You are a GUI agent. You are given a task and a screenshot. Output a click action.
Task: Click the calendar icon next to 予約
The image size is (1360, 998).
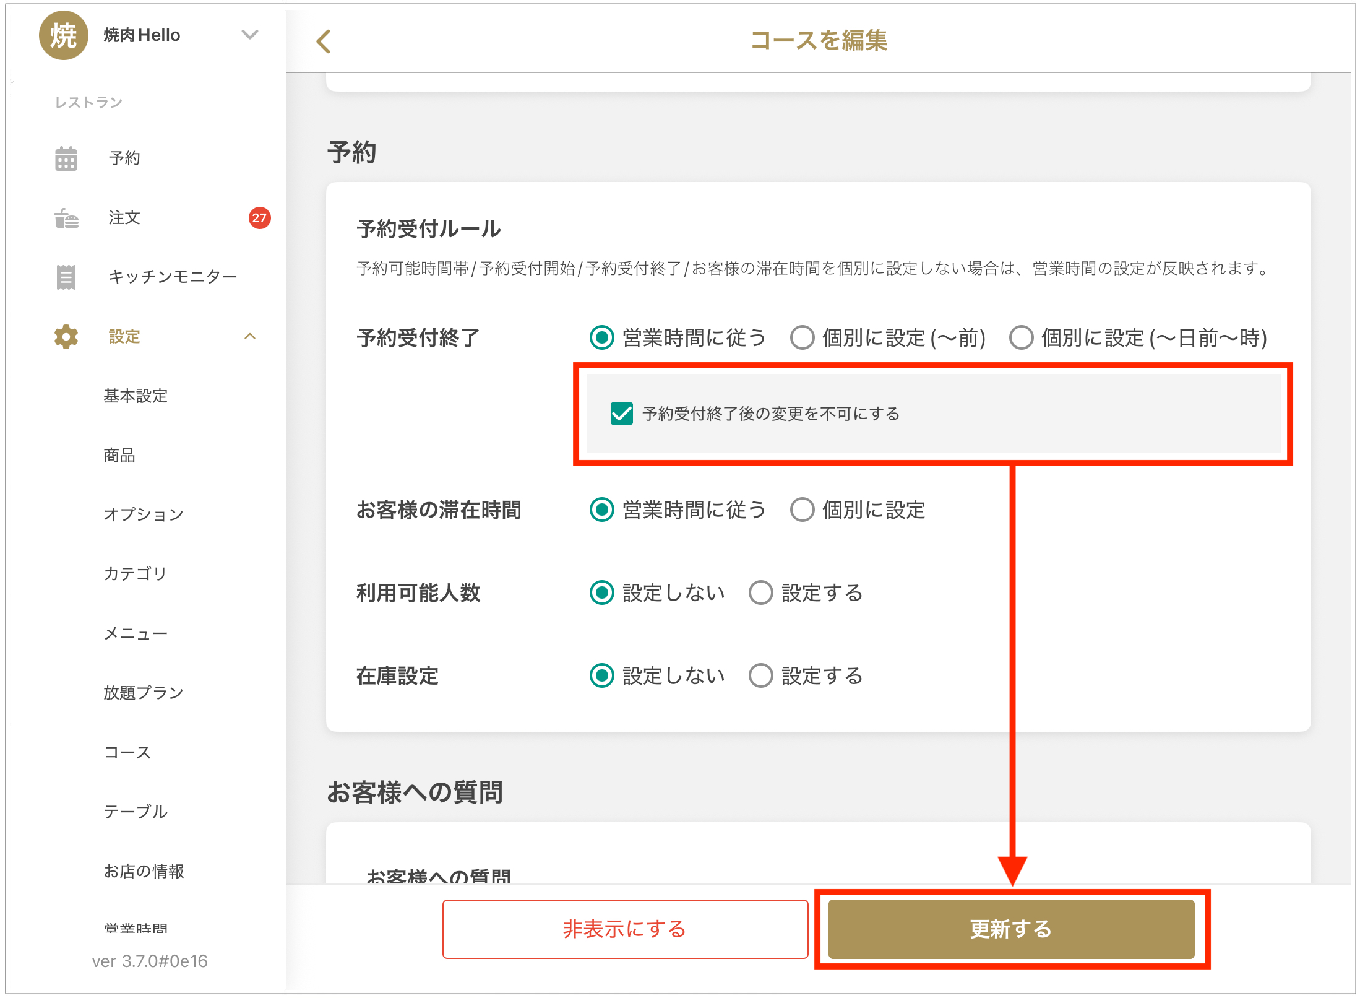(x=66, y=158)
